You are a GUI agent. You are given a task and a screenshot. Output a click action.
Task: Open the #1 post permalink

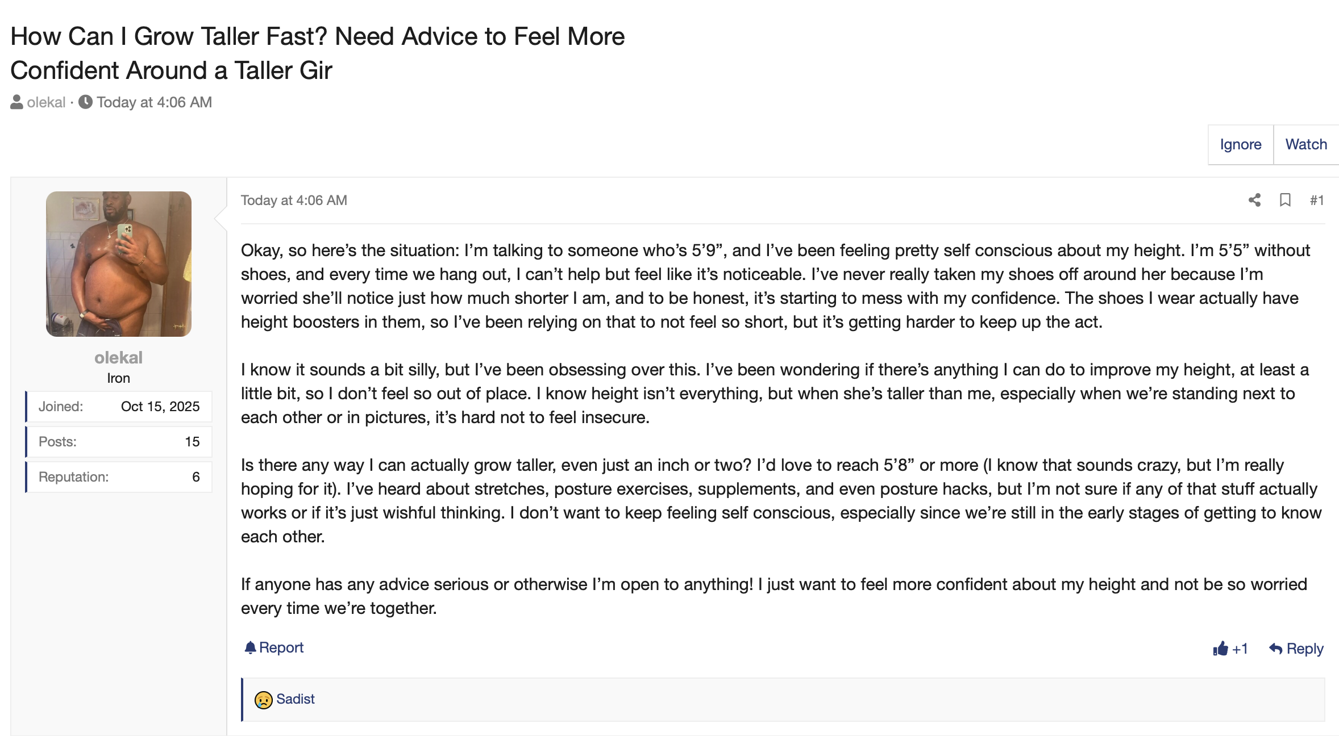tap(1316, 200)
